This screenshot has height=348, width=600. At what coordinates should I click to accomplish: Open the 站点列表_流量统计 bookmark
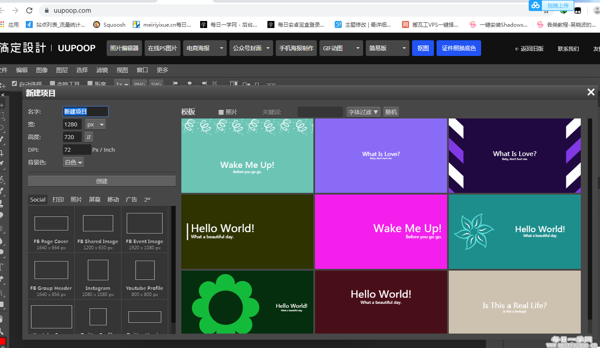click(55, 25)
